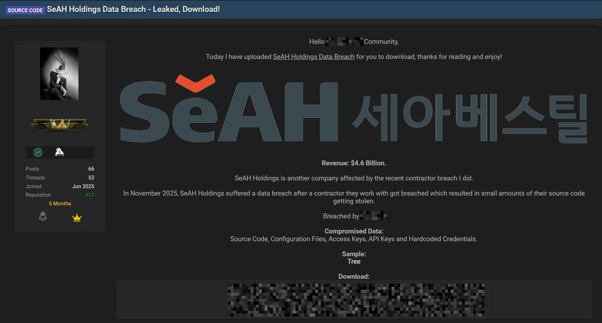Click the reputation value 411

coord(89,195)
